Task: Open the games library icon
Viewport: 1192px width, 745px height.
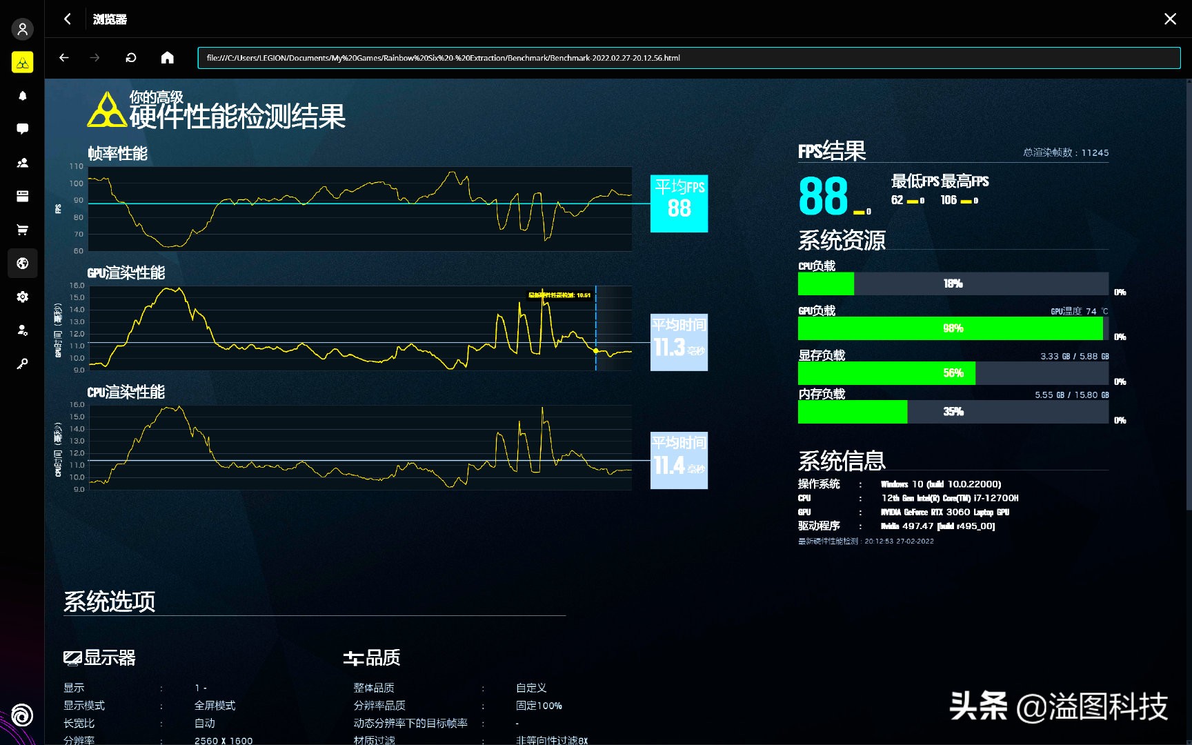Action: pos(23,197)
